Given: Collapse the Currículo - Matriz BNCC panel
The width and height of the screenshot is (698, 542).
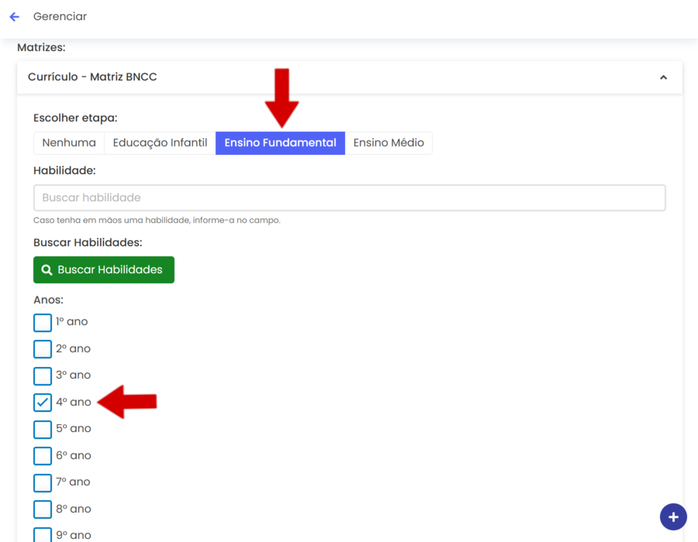Looking at the screenshot, I should [663, 77].
